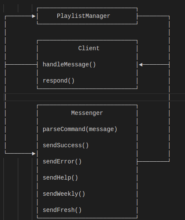Screen dimensions: 185x220
Task: Click the long vertical connector on right side
Action: (169, 89)
